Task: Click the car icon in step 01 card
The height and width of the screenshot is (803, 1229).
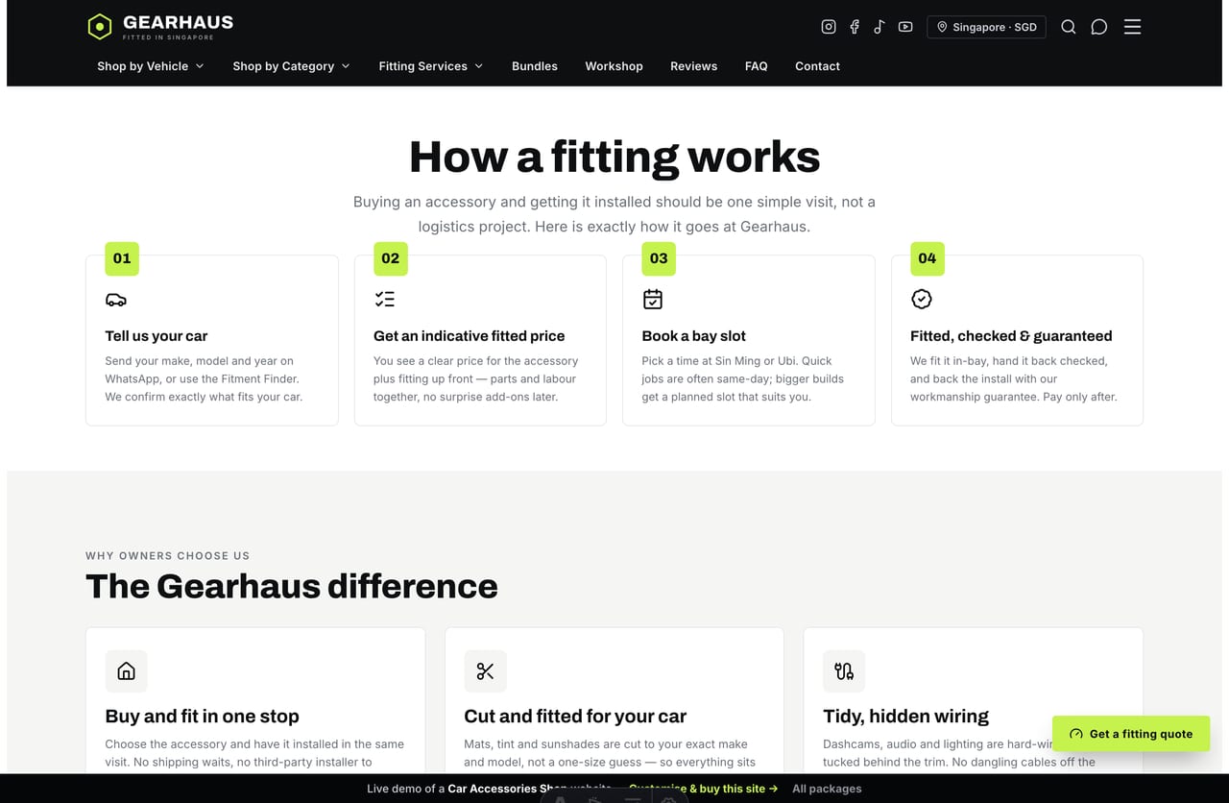Action: (x=116, y=300)
